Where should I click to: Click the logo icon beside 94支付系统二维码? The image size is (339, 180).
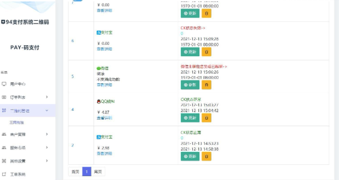click(x=3, y=22)
